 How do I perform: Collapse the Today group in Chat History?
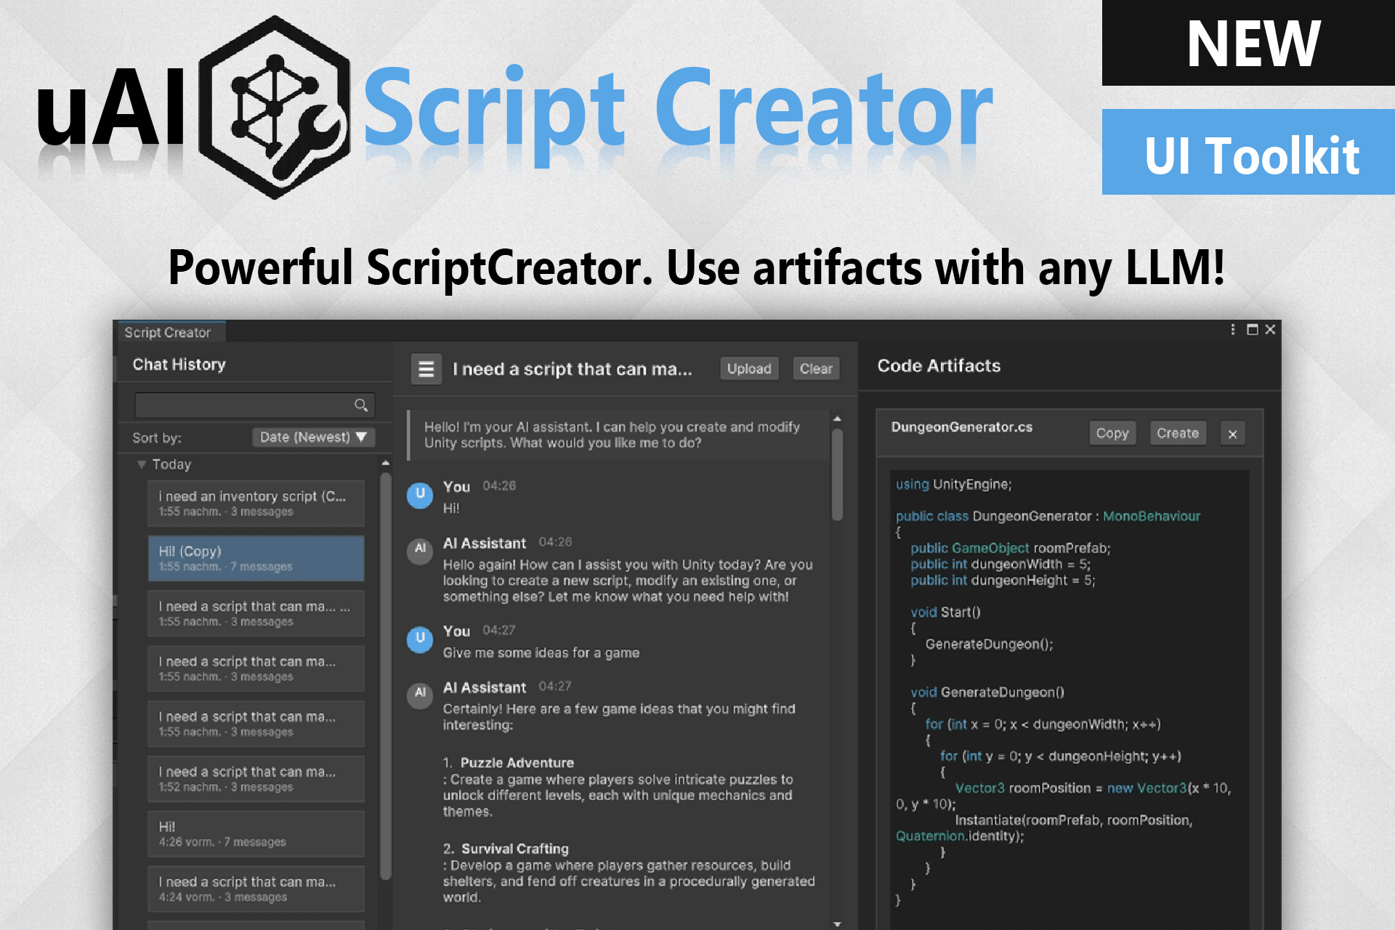click(x=141, y=464)
